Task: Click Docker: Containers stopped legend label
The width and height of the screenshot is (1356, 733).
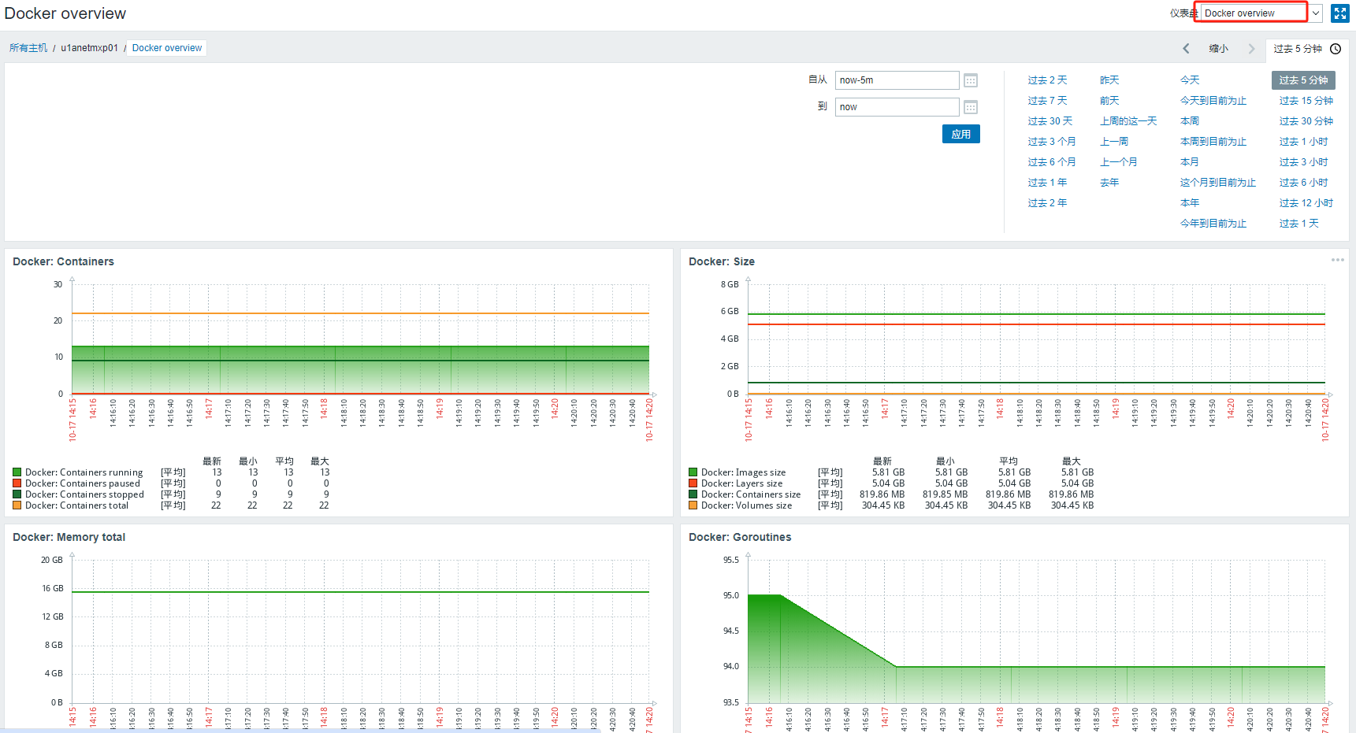Action: [84, 494]
